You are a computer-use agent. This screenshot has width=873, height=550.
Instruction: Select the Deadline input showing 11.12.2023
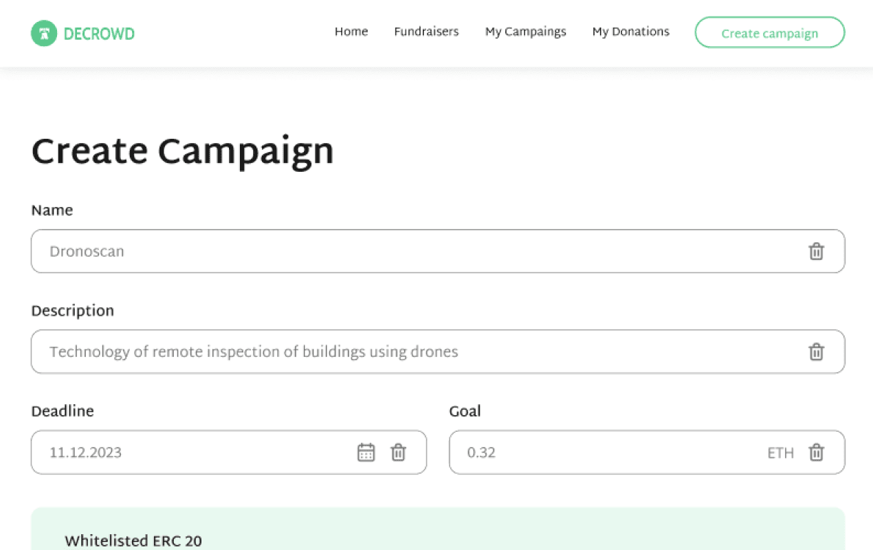coord(172,452)
